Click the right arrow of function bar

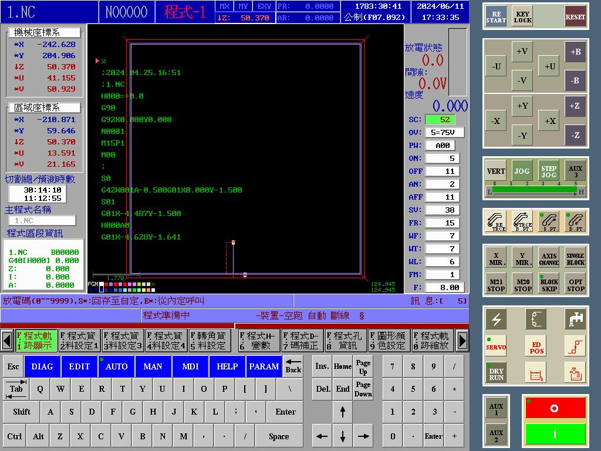(x=462, y=341)
